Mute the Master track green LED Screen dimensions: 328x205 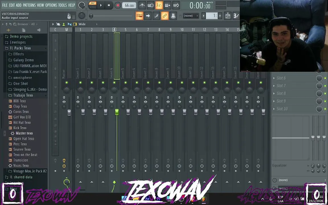coord(67,83)
